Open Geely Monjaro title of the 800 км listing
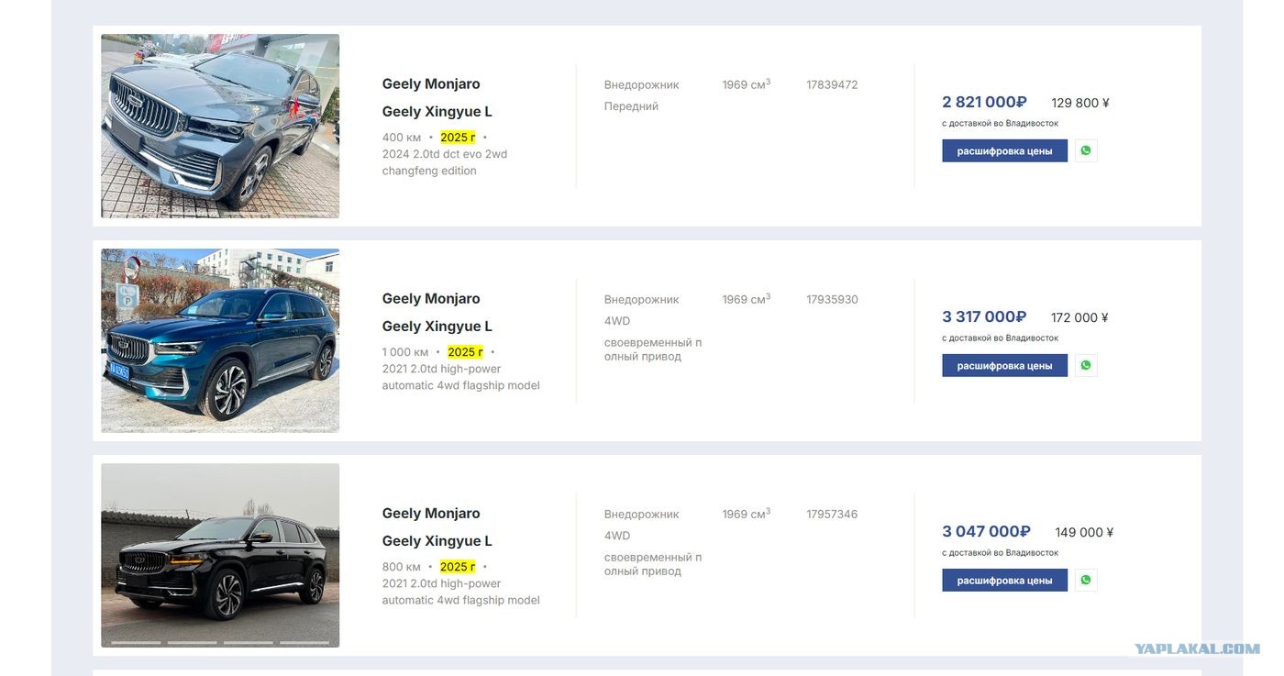This screenshot has width=1284, height=676. [x=431, y=513]
